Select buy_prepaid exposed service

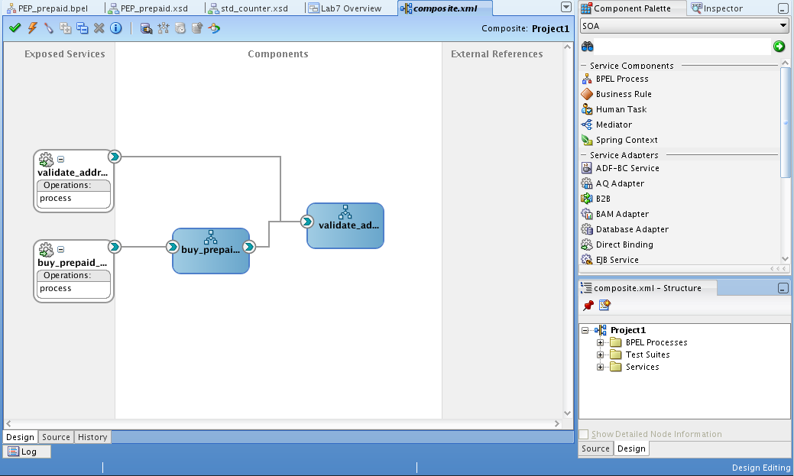tap(73, 271)
